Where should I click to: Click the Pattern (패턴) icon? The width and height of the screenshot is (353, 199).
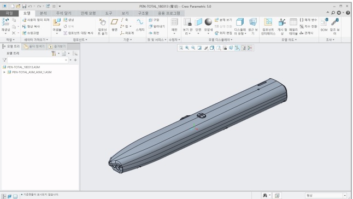point(174,22)
